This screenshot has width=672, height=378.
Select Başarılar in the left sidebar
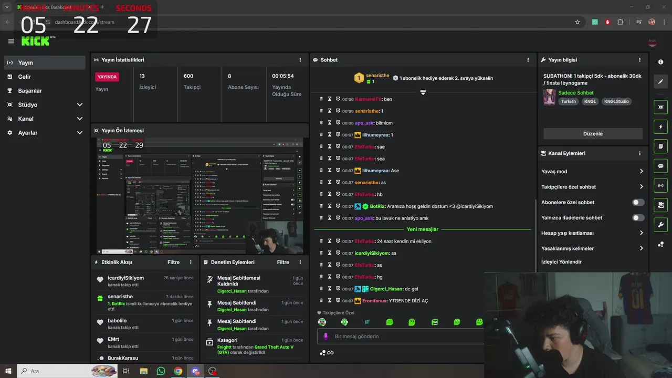click(x=44, y=90)
